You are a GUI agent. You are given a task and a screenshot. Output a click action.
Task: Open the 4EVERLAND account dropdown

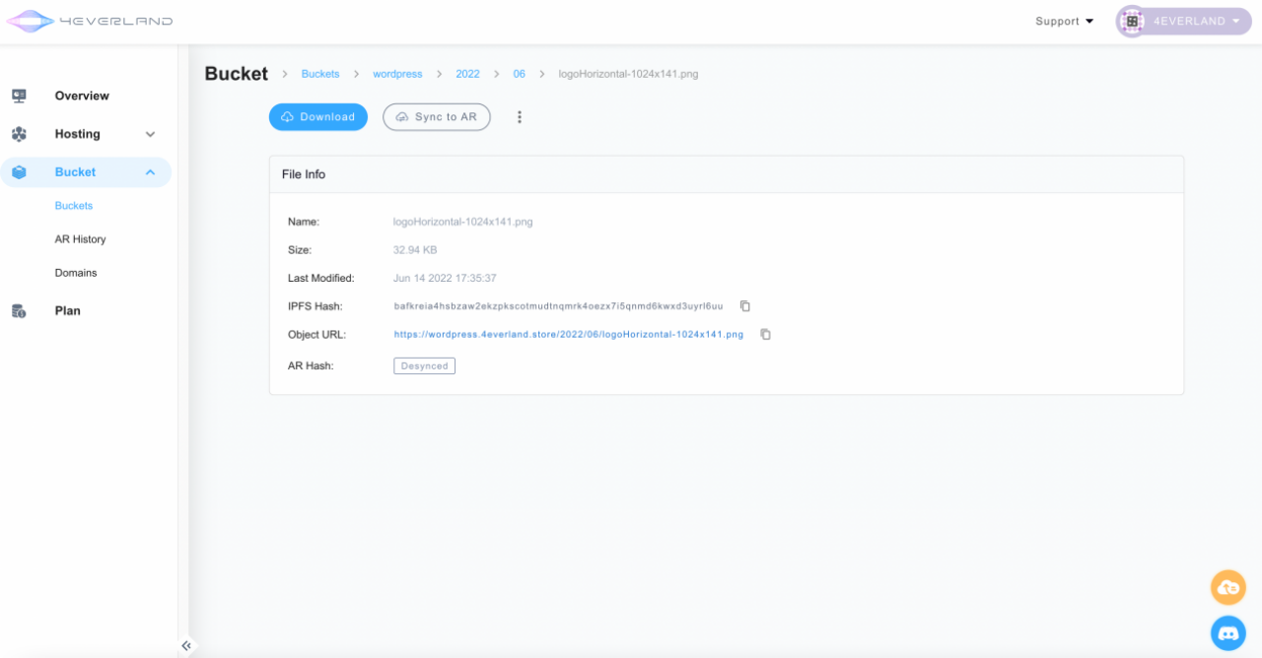(x=1184, y=21)
